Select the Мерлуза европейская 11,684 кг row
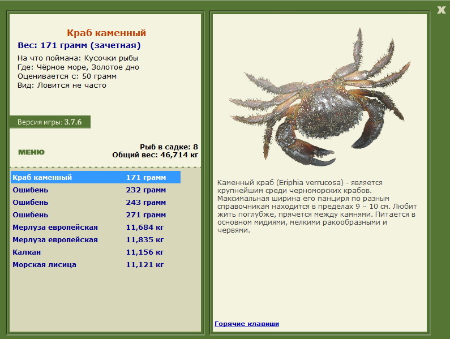450x339 pixels. point(96,228)
